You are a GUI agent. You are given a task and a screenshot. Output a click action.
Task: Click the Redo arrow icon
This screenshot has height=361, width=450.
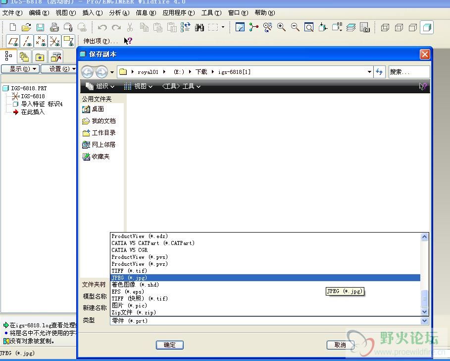pyautogui.click(x=116, y=27)
